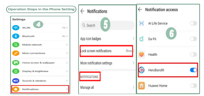The width and height of the screenshot is (204, 96).
Task: Open Sounds & vibration entry
Action: pyautogui.click(x=40, y=81)
